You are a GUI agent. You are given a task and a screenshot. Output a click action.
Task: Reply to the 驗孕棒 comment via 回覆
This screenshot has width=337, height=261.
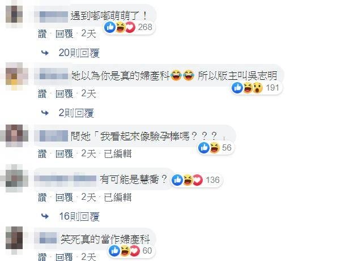click(x=64, y=154)
